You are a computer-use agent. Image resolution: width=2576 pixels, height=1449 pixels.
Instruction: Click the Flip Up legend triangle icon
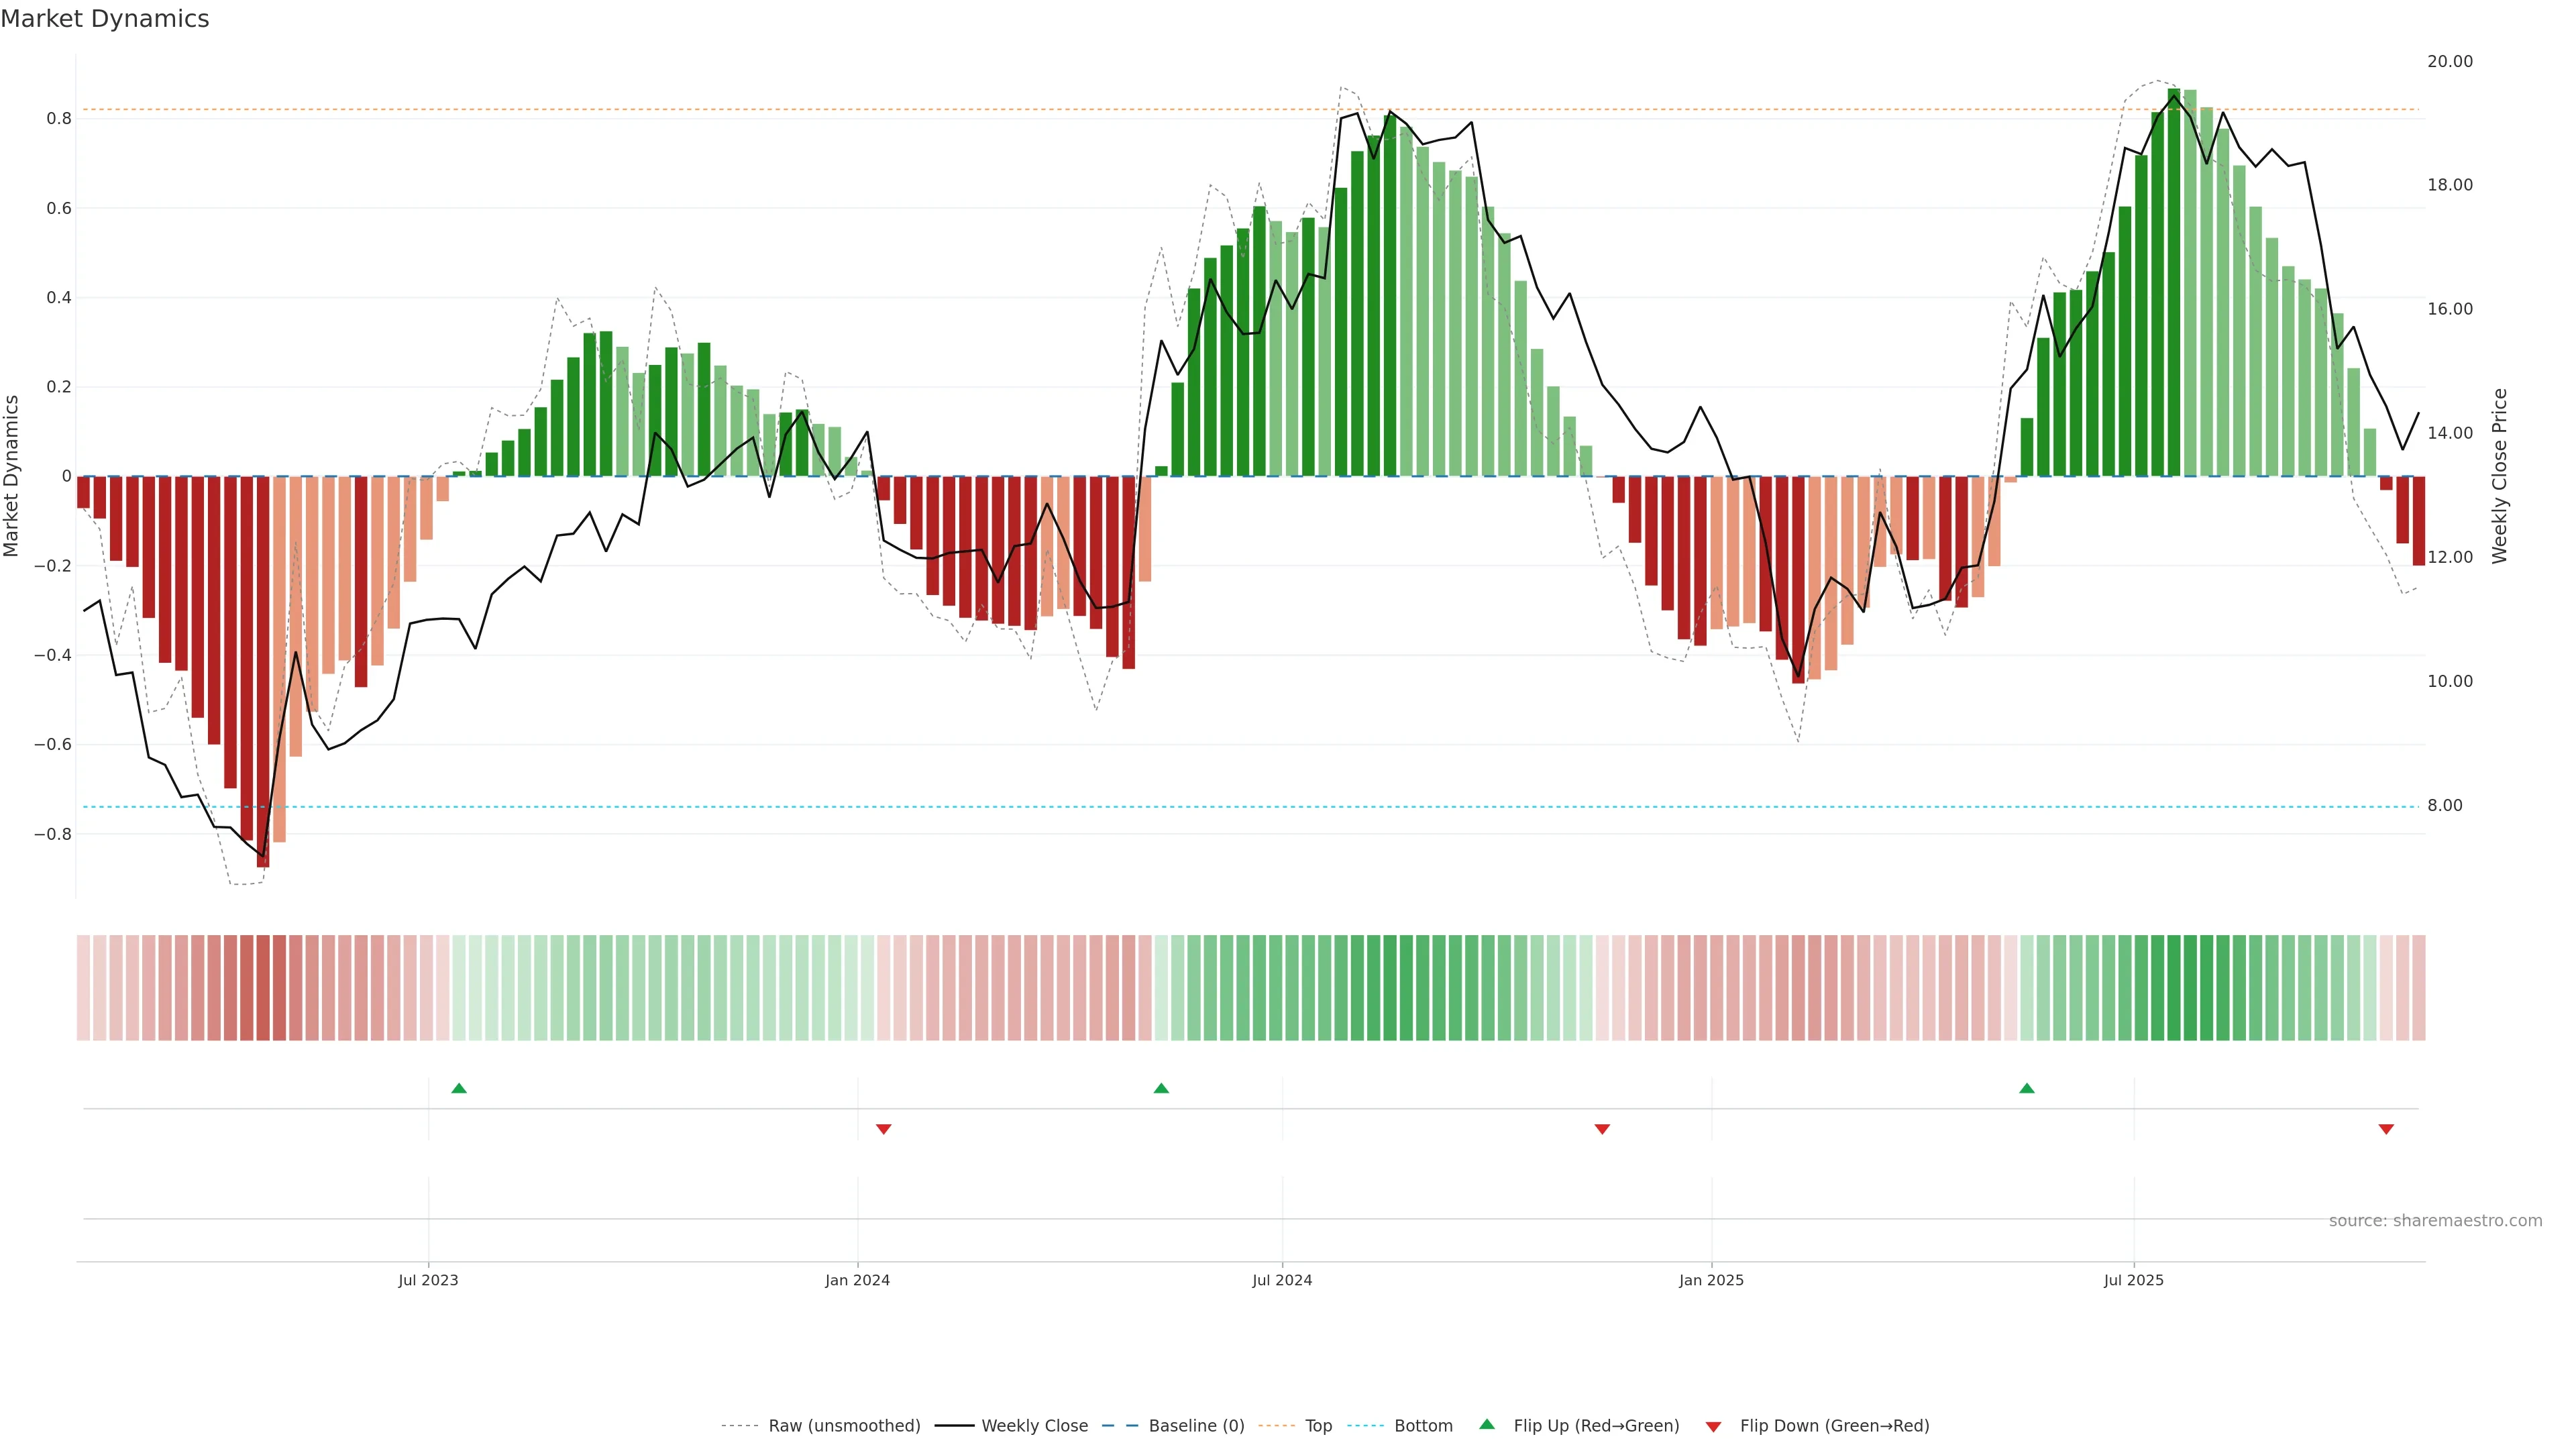tap(1487, 1424)
